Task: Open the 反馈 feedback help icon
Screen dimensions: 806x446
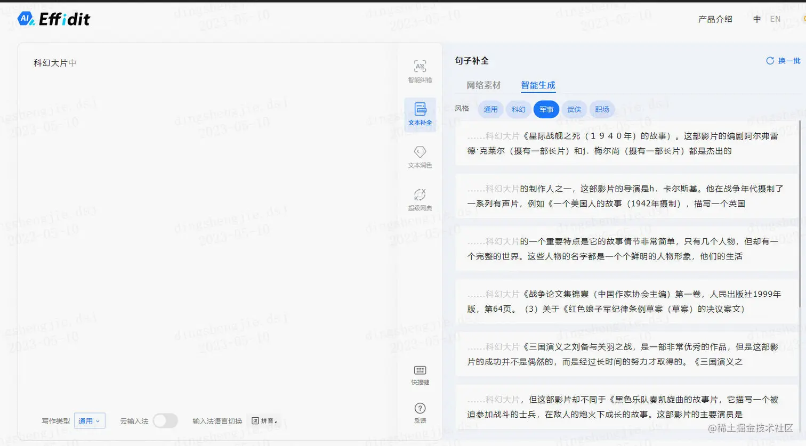Action: coord(420,413)
